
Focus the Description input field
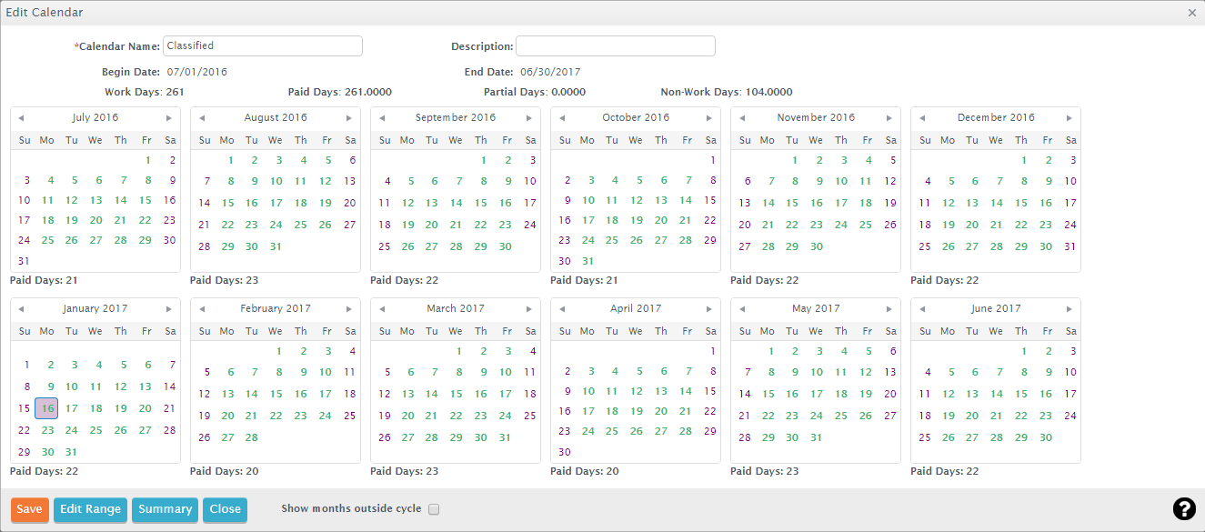616,45
